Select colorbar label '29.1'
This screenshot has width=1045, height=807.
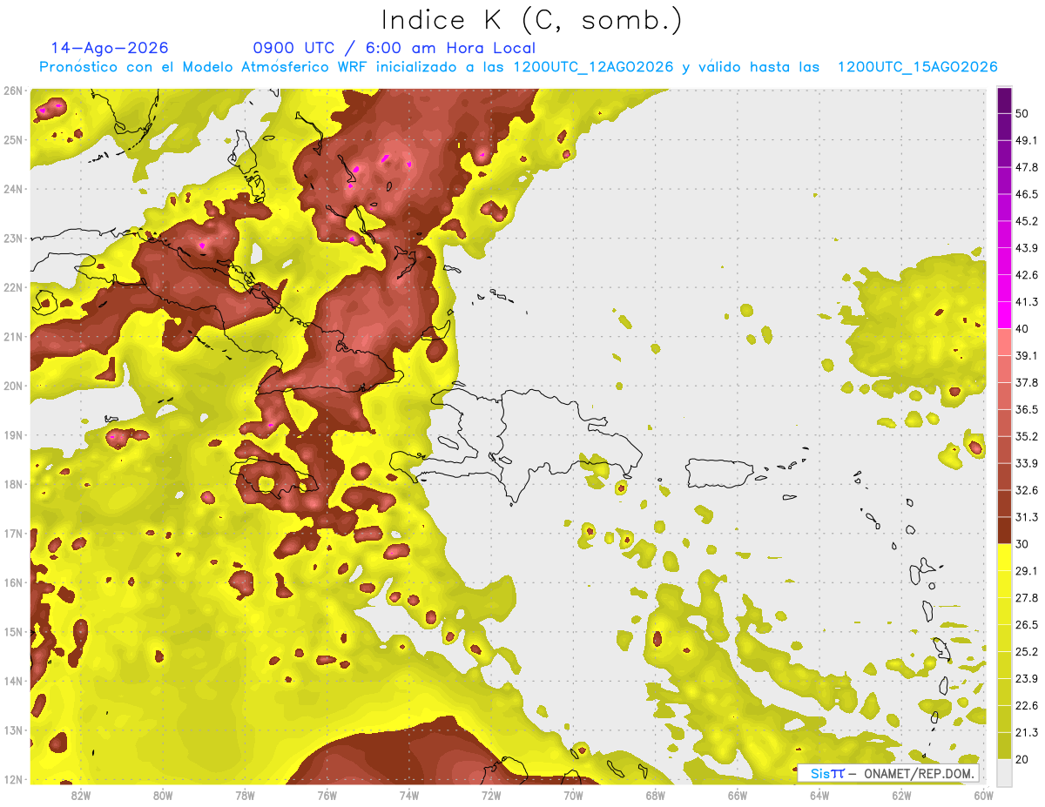(x=1027, y=571)
